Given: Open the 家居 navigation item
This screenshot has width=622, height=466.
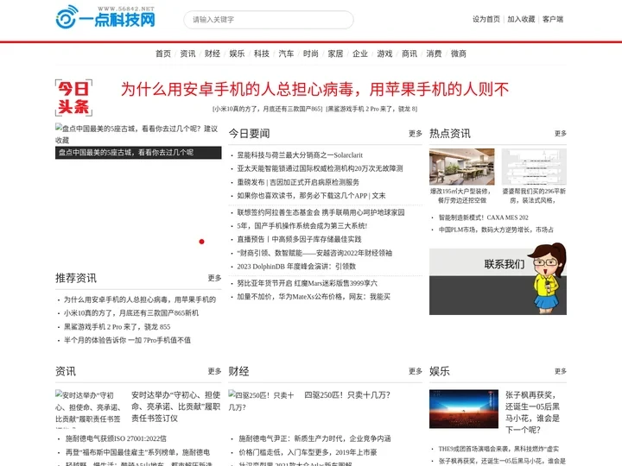Looking at the screenshot, I should (335, 54).
